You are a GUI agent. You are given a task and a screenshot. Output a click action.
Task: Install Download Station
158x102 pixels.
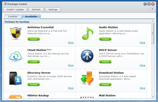(105, 84)
